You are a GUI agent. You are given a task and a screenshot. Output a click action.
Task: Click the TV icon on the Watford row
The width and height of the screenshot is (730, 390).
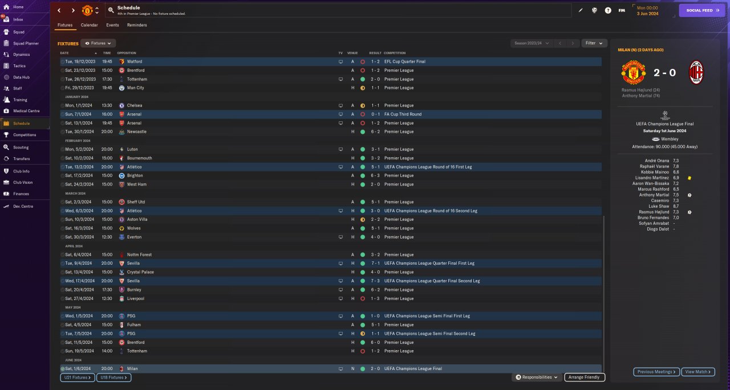(x=341, y=61)
